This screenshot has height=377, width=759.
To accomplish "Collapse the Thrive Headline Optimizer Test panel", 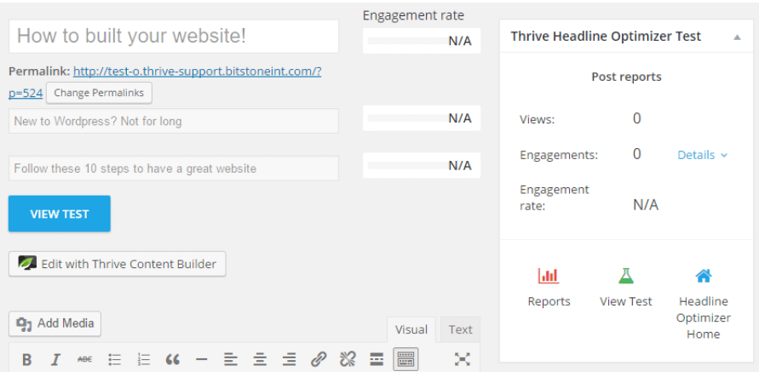I will 736,37.
